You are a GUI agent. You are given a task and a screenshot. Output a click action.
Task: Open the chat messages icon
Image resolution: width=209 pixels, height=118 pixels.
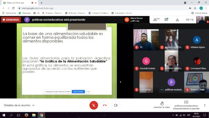[166, 19]
